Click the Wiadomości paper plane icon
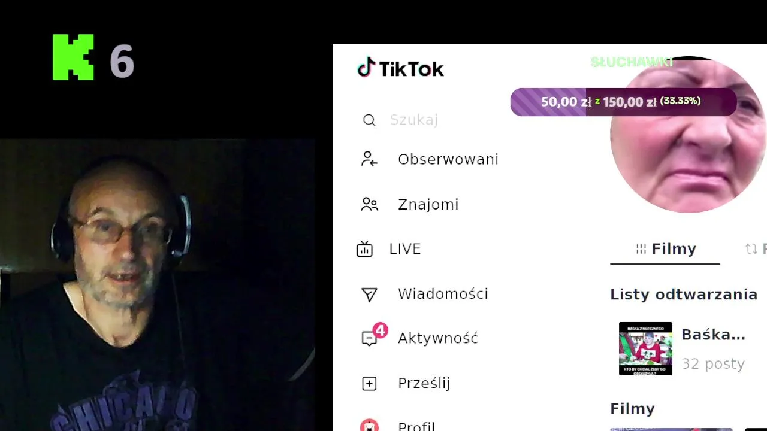 [x=369, y=294]
